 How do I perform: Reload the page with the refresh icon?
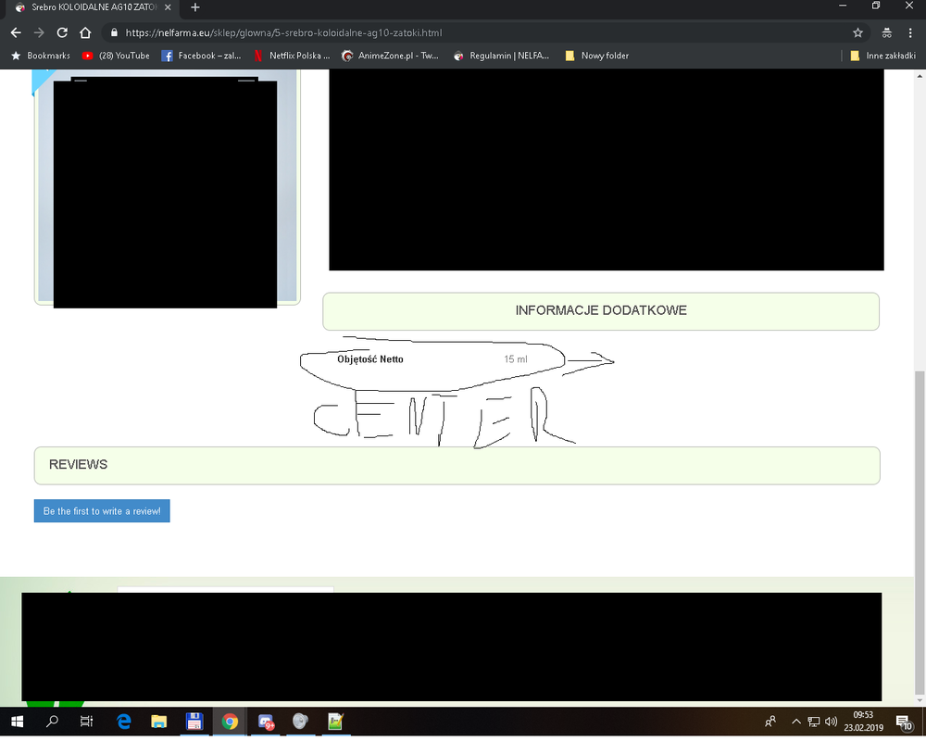[62, 31]
